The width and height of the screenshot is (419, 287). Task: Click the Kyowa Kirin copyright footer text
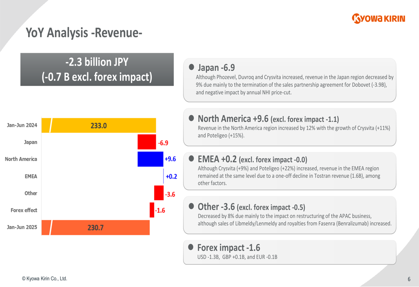click(44, 279)
